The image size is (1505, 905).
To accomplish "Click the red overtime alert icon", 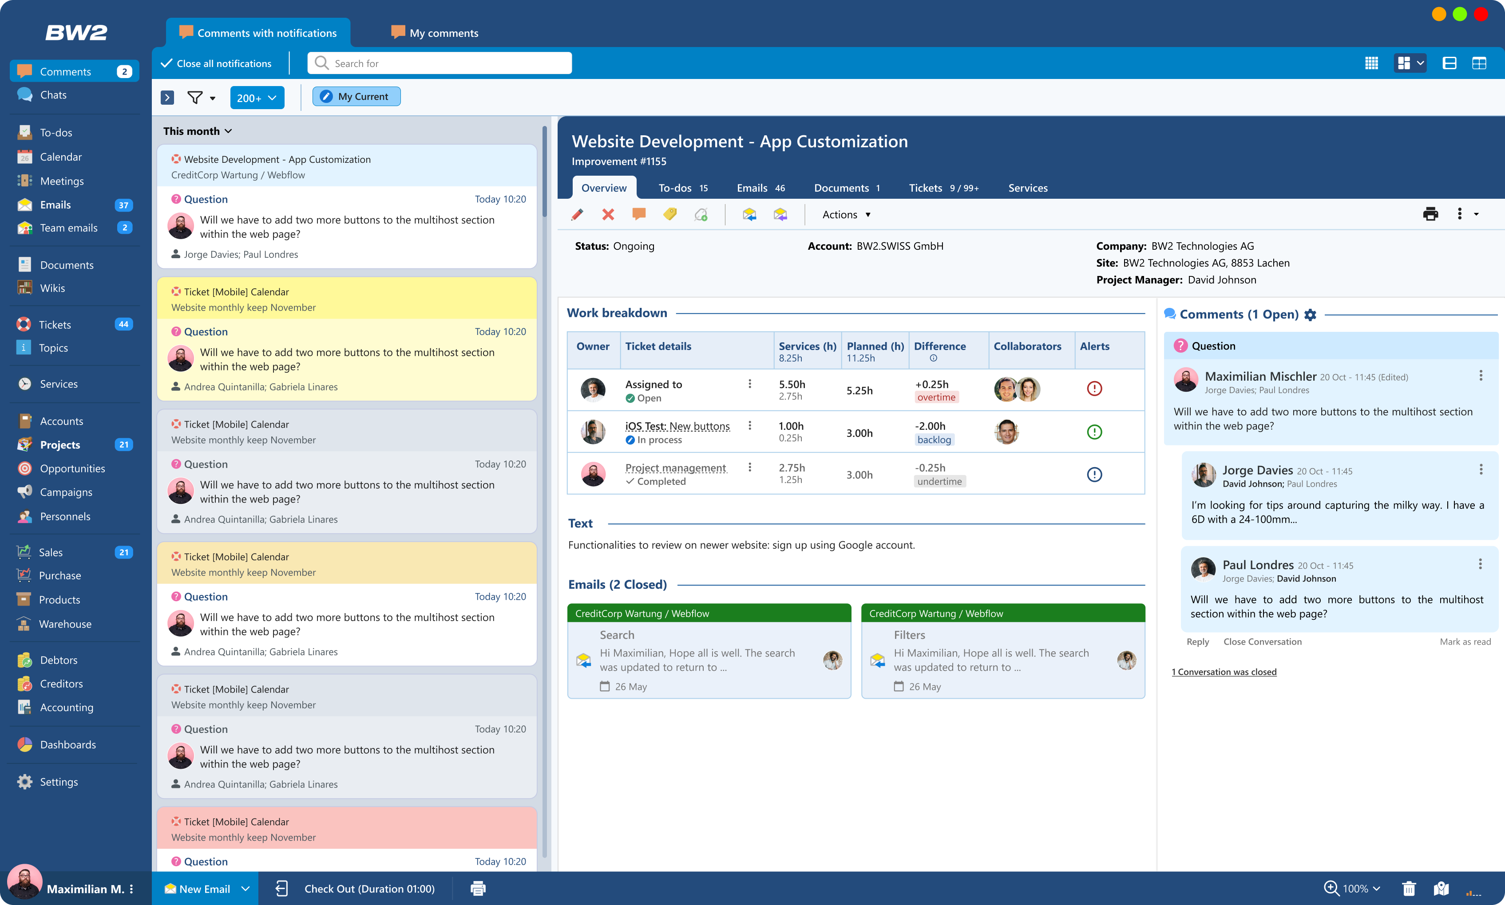I will tap(1094, 389).
